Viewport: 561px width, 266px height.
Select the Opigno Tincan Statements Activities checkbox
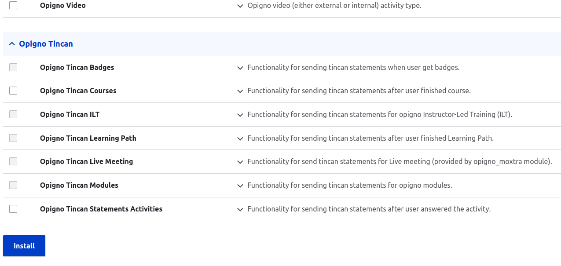coord(13,208)
